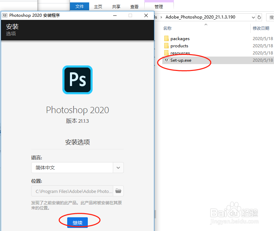Open the 管理 ribbon tab
274x231 pixels.
pos(159,7)
